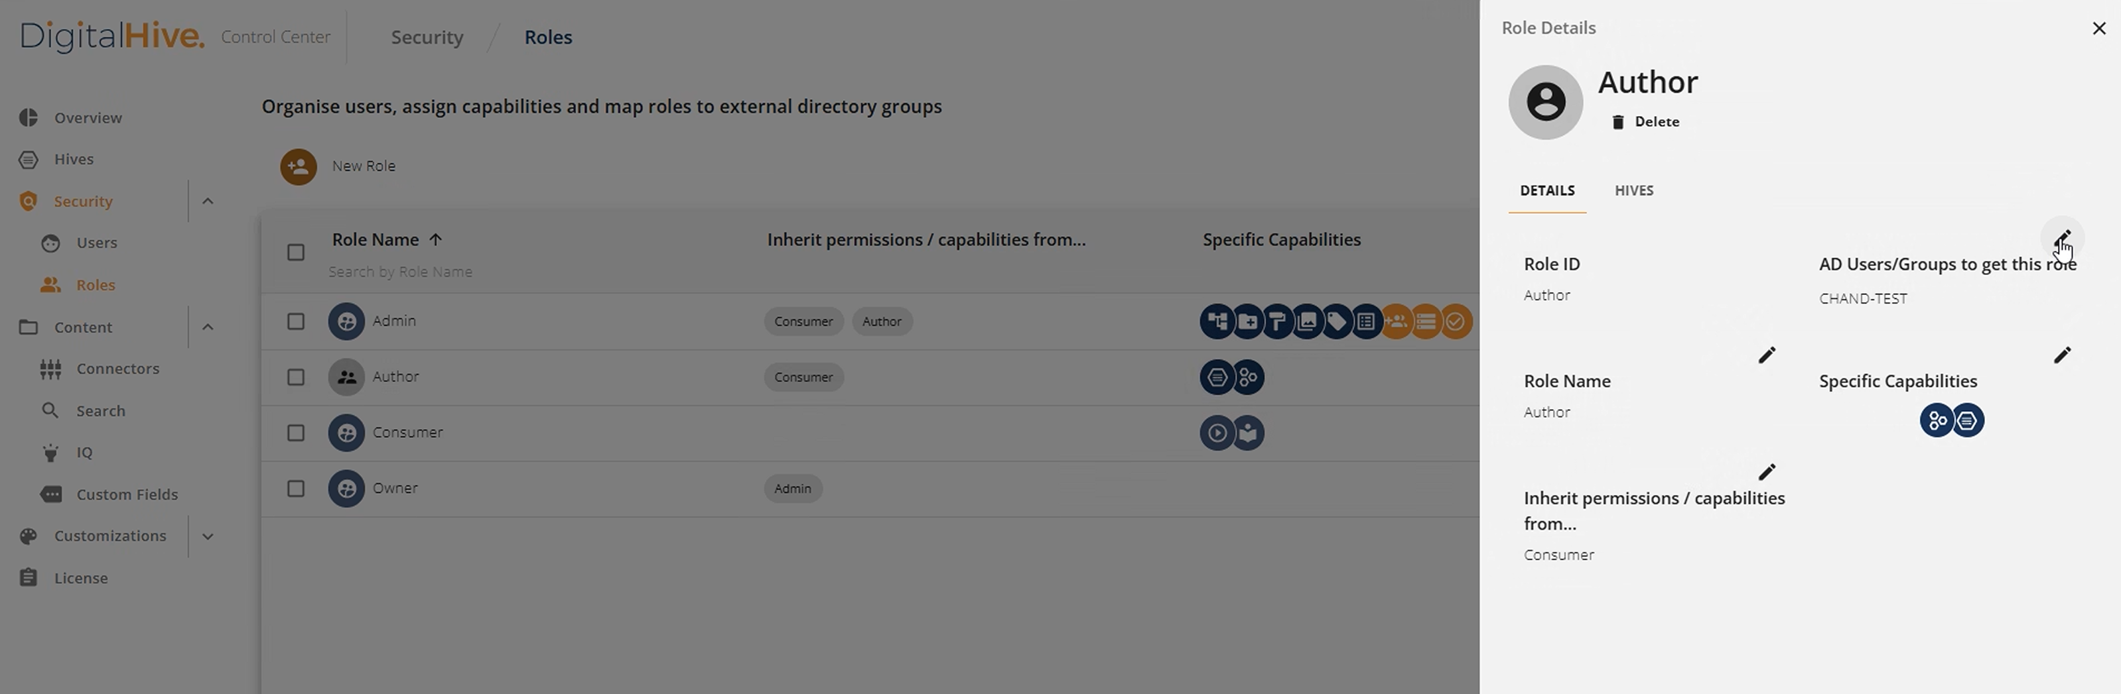The width and height of the screenshot is (2121, 694).
Task: Edit inherited permissions with pencil icon
Action: click(1766, 472)
